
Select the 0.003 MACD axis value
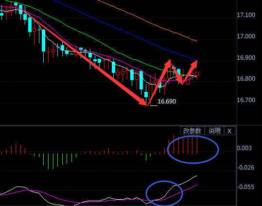point(245,148)
